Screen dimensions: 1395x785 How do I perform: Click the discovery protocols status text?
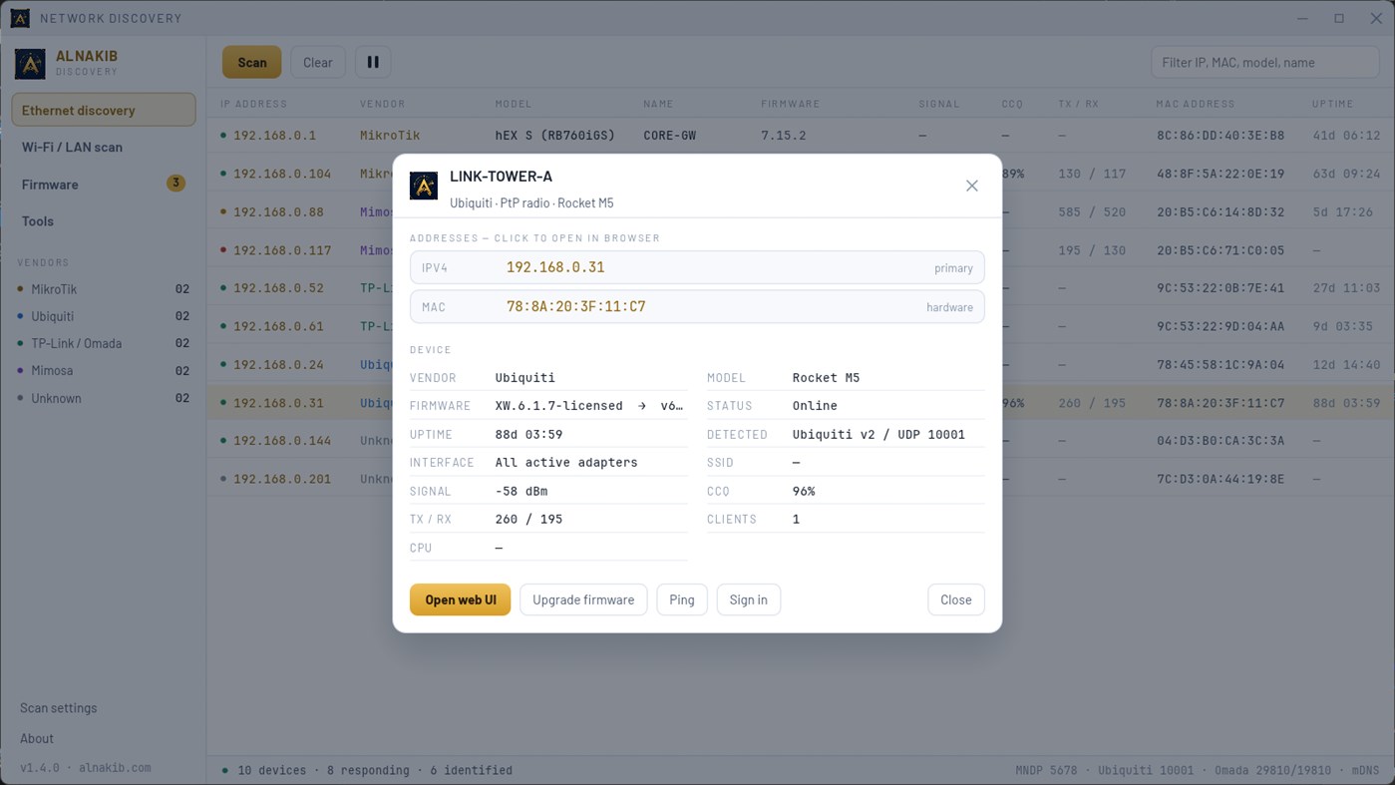[1197, 770]
